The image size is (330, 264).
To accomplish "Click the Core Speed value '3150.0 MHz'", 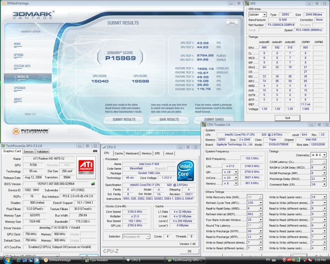I will tap(135, 212).
